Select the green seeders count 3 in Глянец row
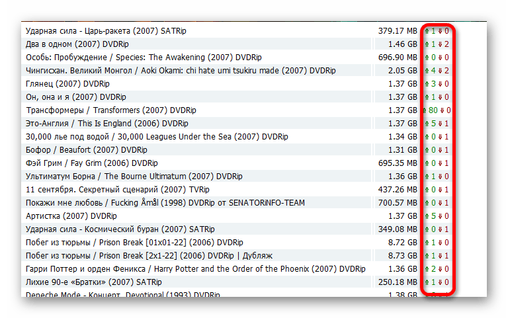This screenshot has width=508, height=318. tap(433, 84)
